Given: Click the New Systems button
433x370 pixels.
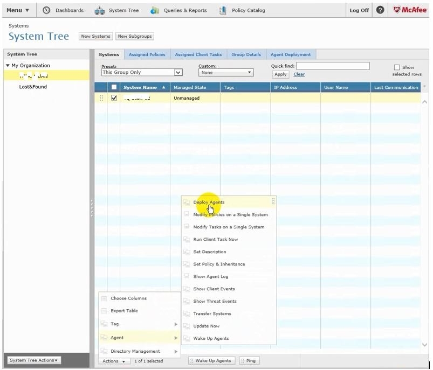Looking at the screenshot, I should (x=95, y=36).
